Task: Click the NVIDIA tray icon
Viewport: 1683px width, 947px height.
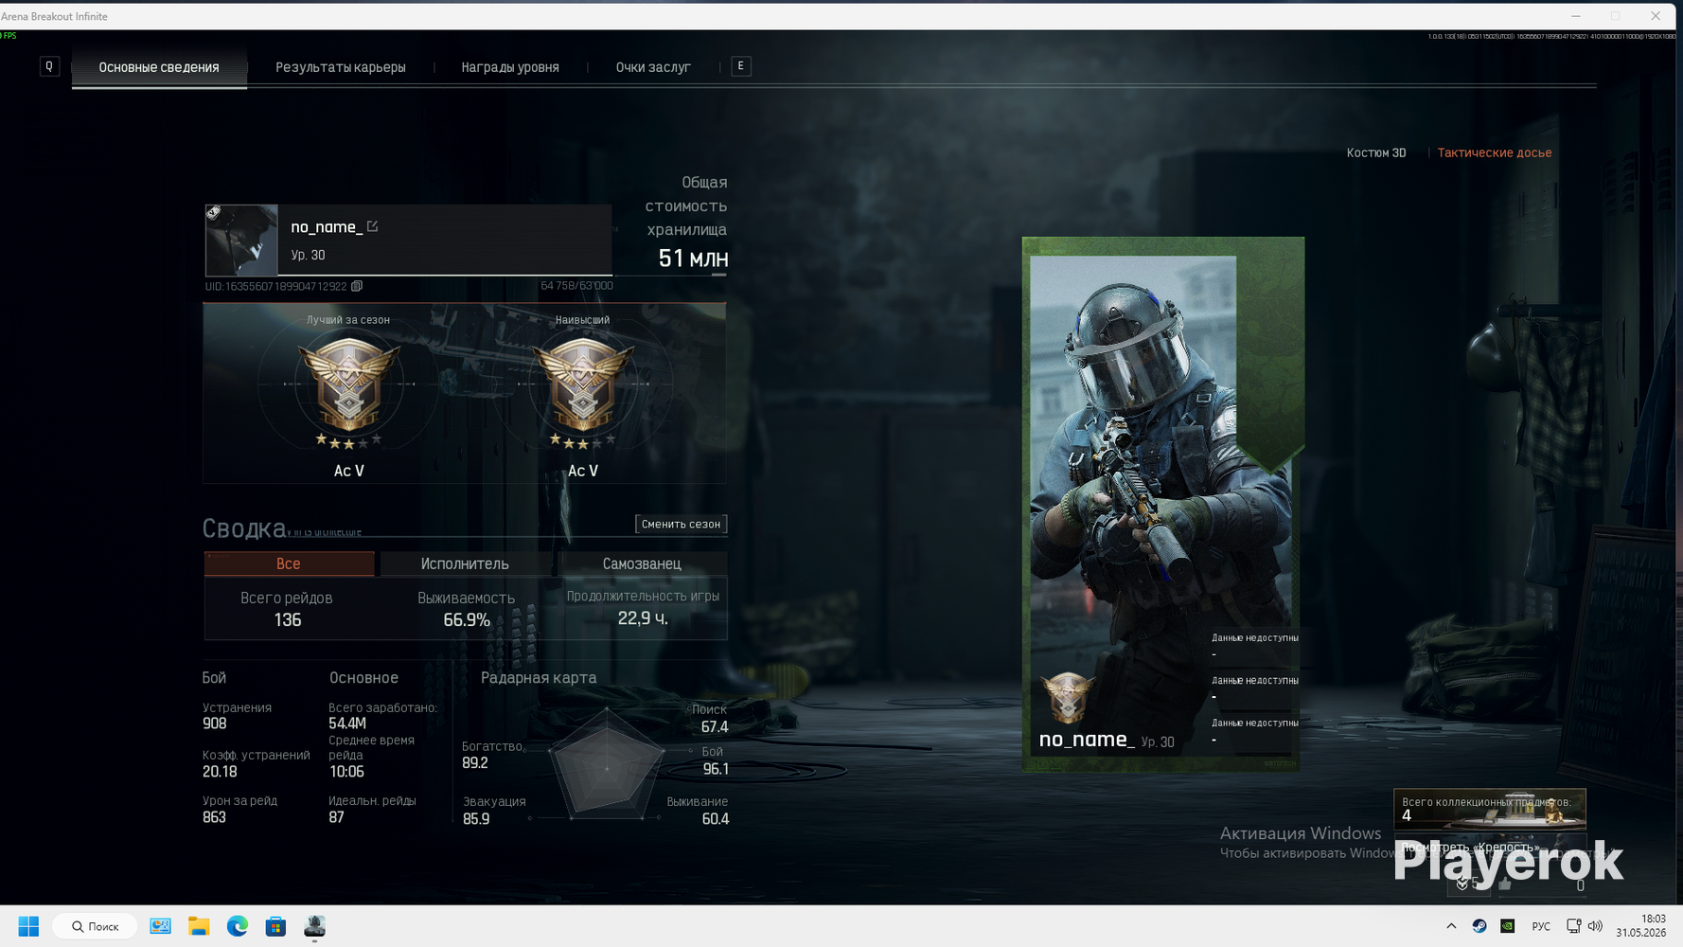Action: point(1508,926)
